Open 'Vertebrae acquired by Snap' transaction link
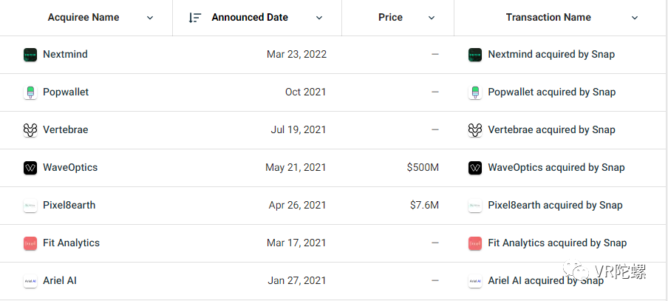 pos(552,129)
